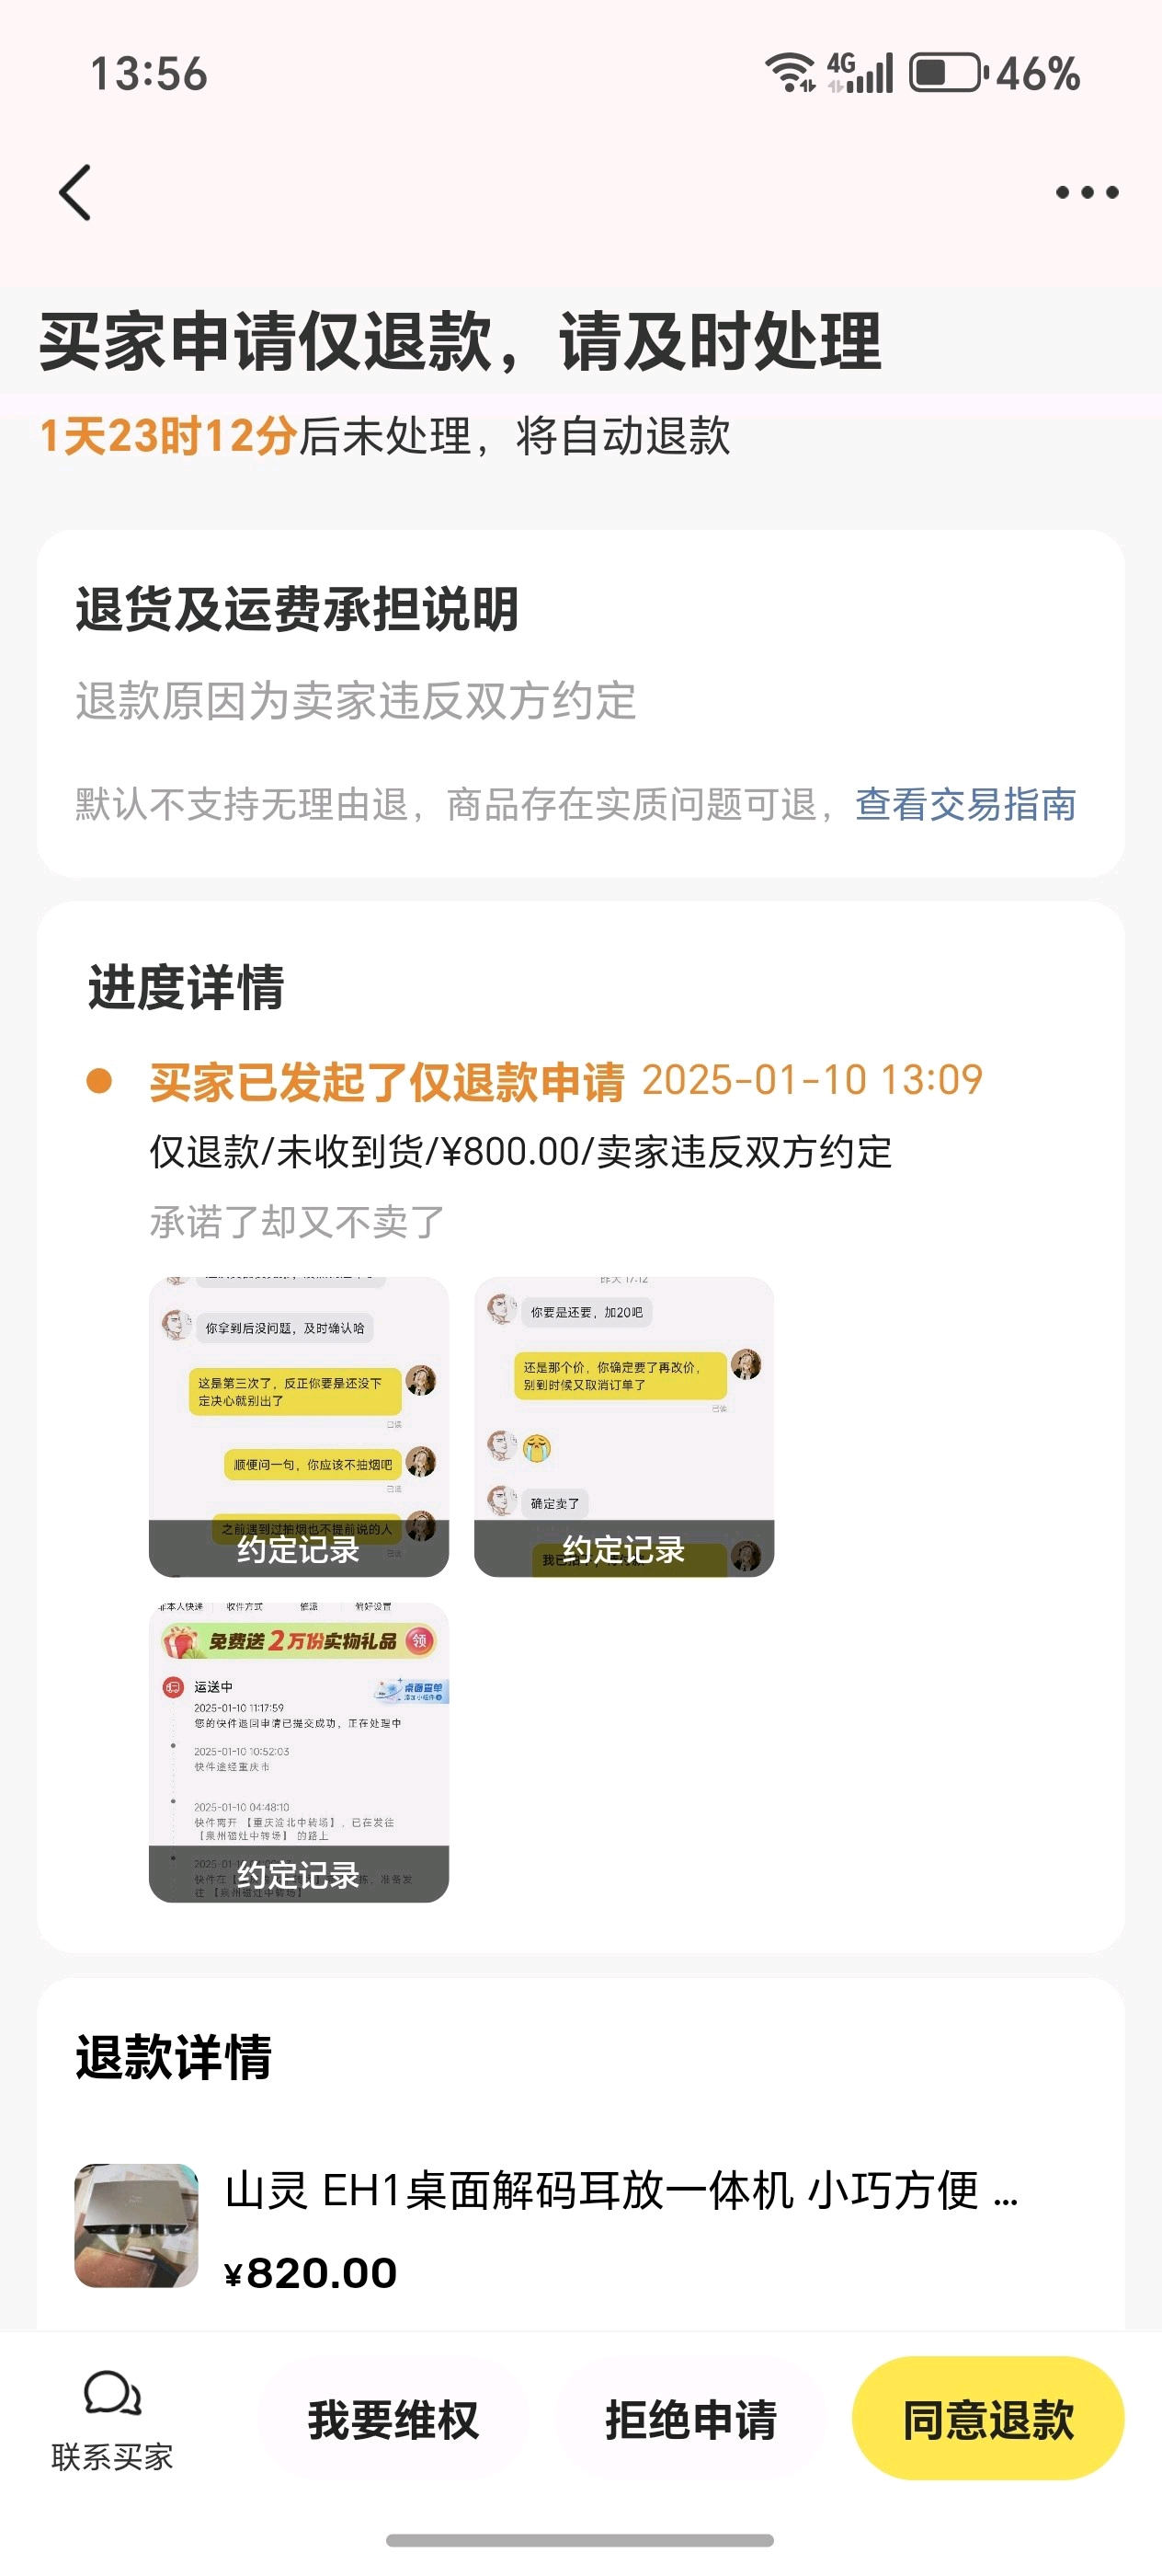Tap the 1天23时12分 countdown text
Viewport: 1162px width, 2576px height.
pyautogui.click(x=169, y=436)
